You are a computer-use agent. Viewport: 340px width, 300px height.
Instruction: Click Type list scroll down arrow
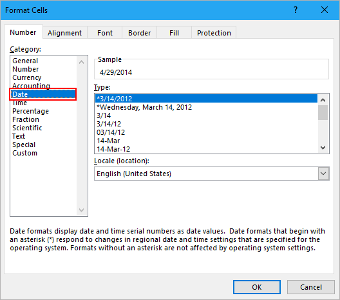click(323, 148)
